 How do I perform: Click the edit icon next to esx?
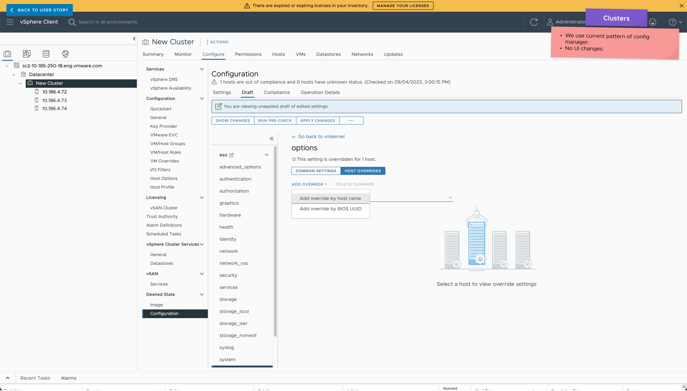(231, 155)
